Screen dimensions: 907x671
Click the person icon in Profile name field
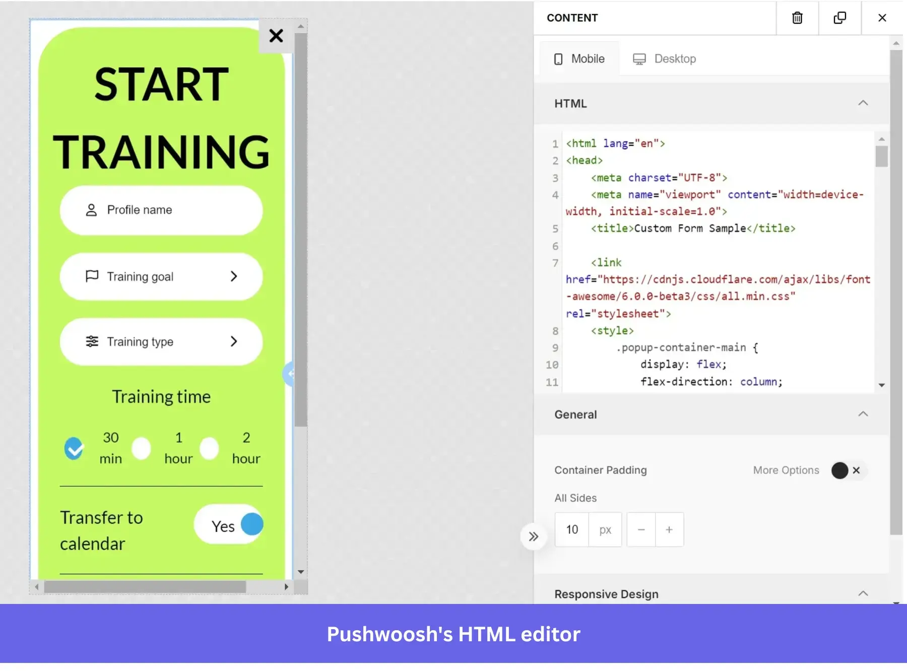point(91,210)
